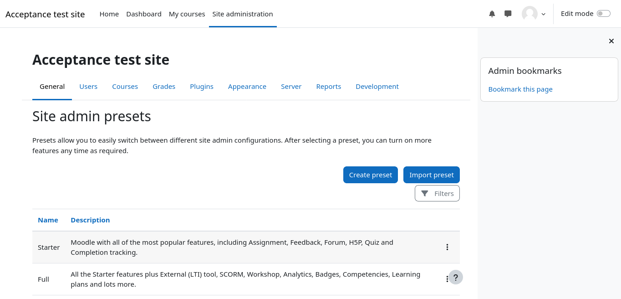Screen dimensions: 621x299
Task: Open actions menu for Starter preset
Action: pyautogui.click(x=447, y=247)
